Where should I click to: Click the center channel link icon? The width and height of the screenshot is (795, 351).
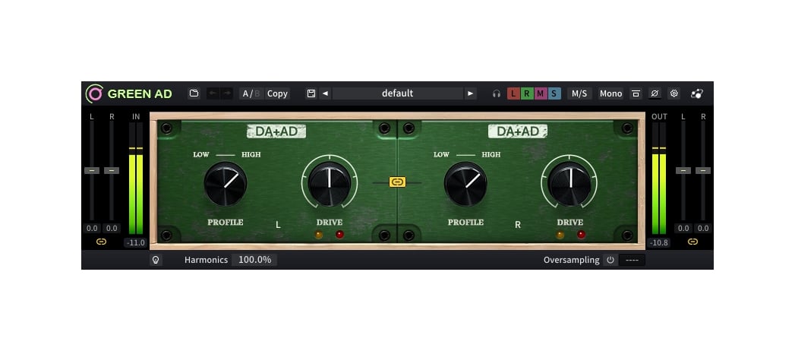(397, 182)
